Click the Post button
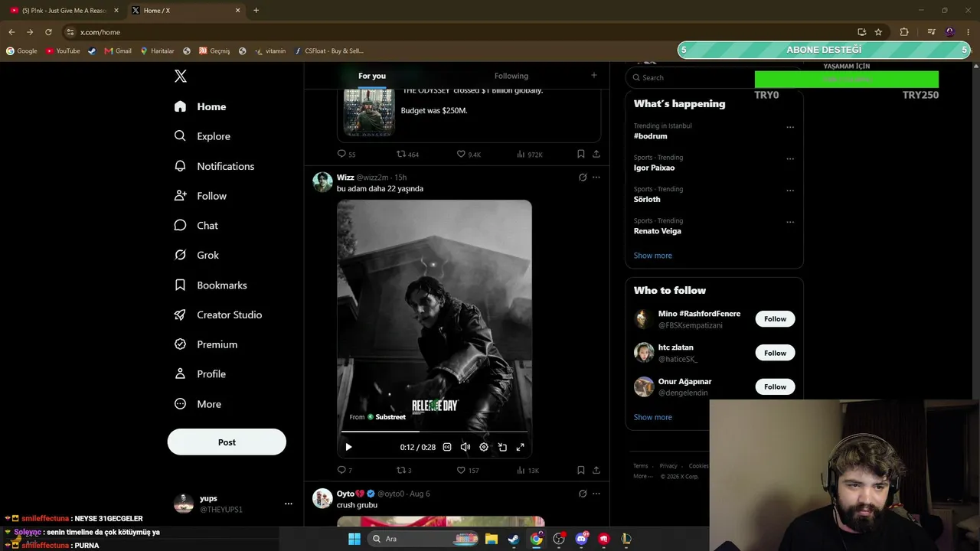Screen dimensions: 980x551 coord(227,442)
